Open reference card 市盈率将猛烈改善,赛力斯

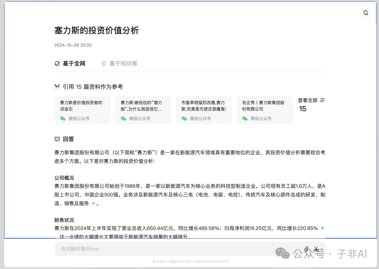(204, 110)
